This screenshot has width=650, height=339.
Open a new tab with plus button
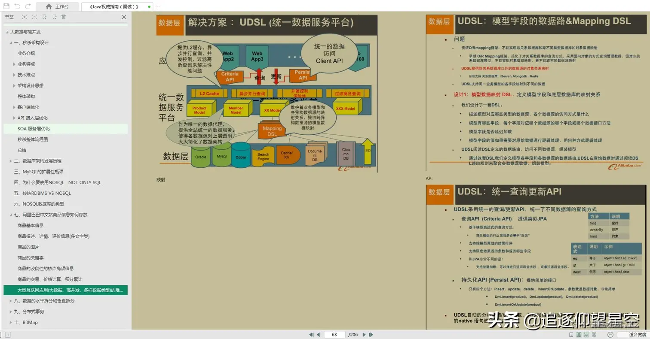[158, 6]
